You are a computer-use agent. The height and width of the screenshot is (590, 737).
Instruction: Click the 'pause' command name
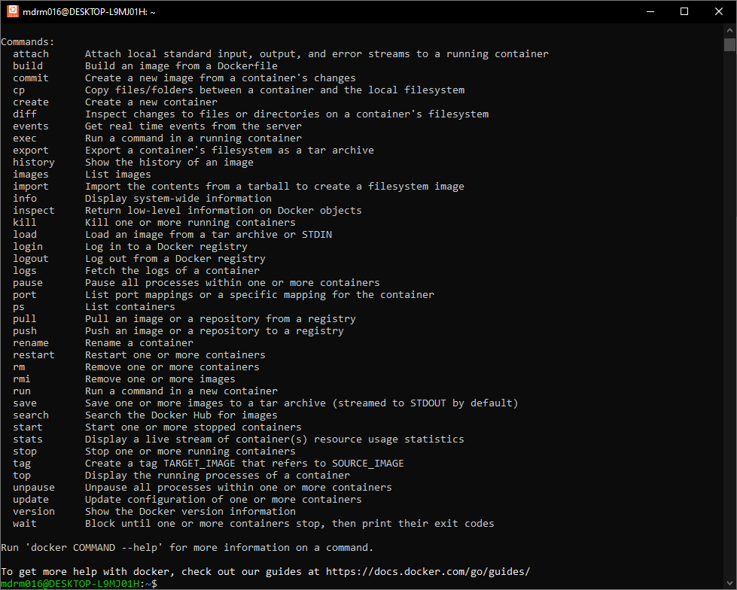[28, 283]
